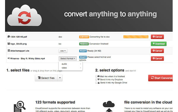Click READY badge in Arbeitsmappe1.xls row
This screenshot has width=178, height=112.
(x=83, y=51)
